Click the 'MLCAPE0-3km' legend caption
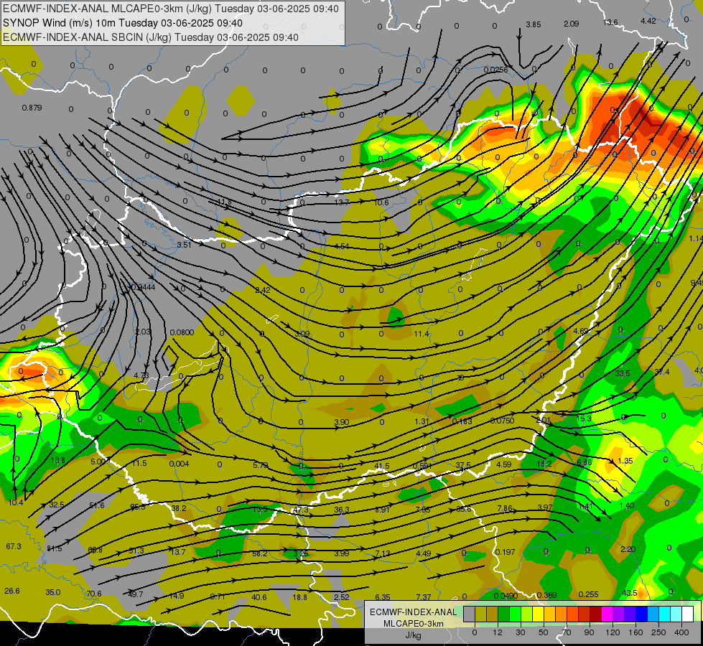Viewport: 703px width, 646px height. [414, 624]
